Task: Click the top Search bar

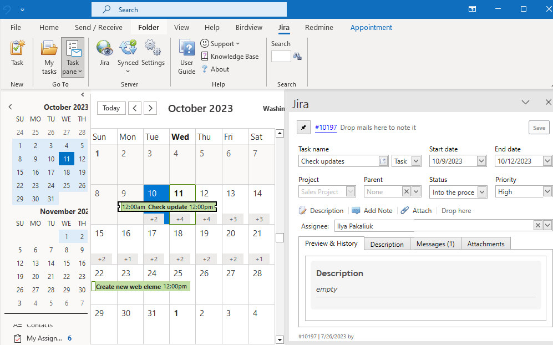Action: tap(189, 9)
